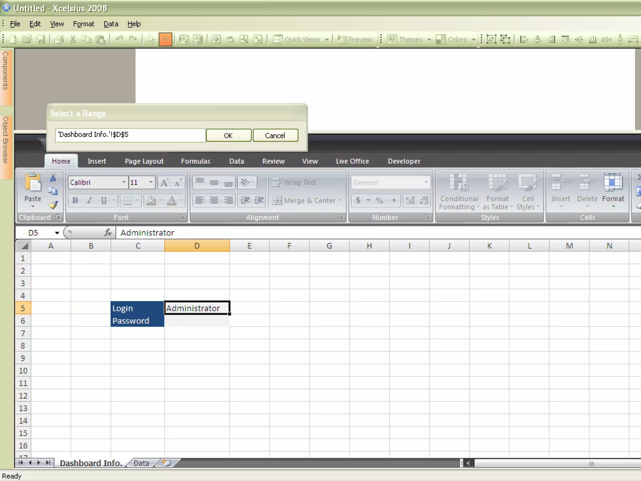Open the Colors dropdown
Viewport: 641px width, 481px height.
click(x=474, y=39)
